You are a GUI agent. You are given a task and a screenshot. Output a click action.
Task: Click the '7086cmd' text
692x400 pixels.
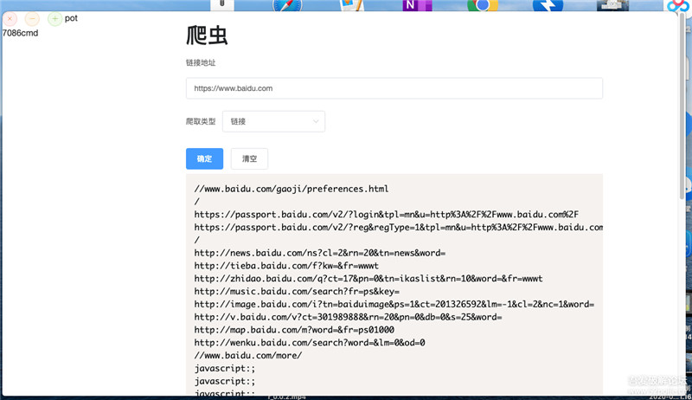(20, 33)
